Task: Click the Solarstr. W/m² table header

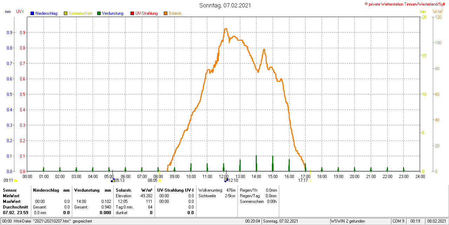Action: (x=134, y=190)
